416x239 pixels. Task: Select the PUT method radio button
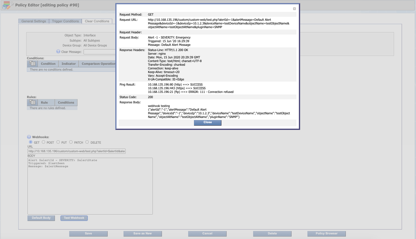58,142
